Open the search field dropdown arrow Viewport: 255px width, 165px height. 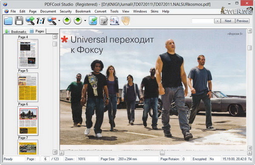[218, 21]
